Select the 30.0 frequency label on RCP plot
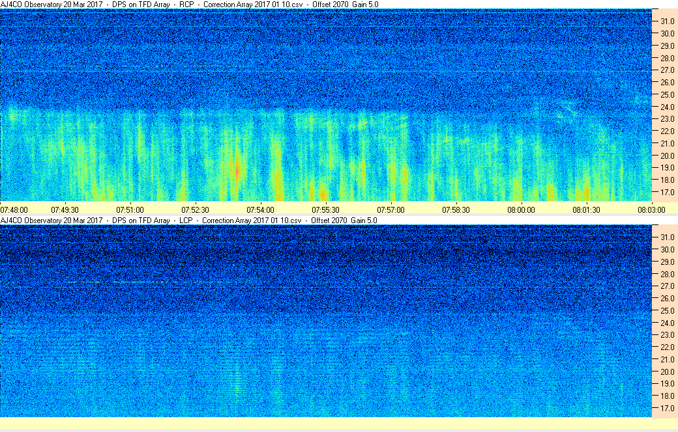 pos(667,33)
